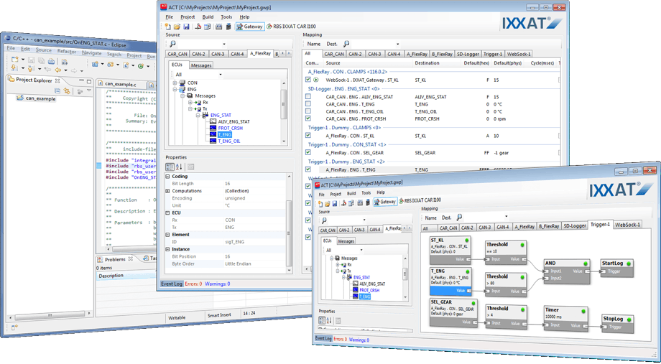Uncheck A_FlexRay CON ST_KL mapping row

308,135
